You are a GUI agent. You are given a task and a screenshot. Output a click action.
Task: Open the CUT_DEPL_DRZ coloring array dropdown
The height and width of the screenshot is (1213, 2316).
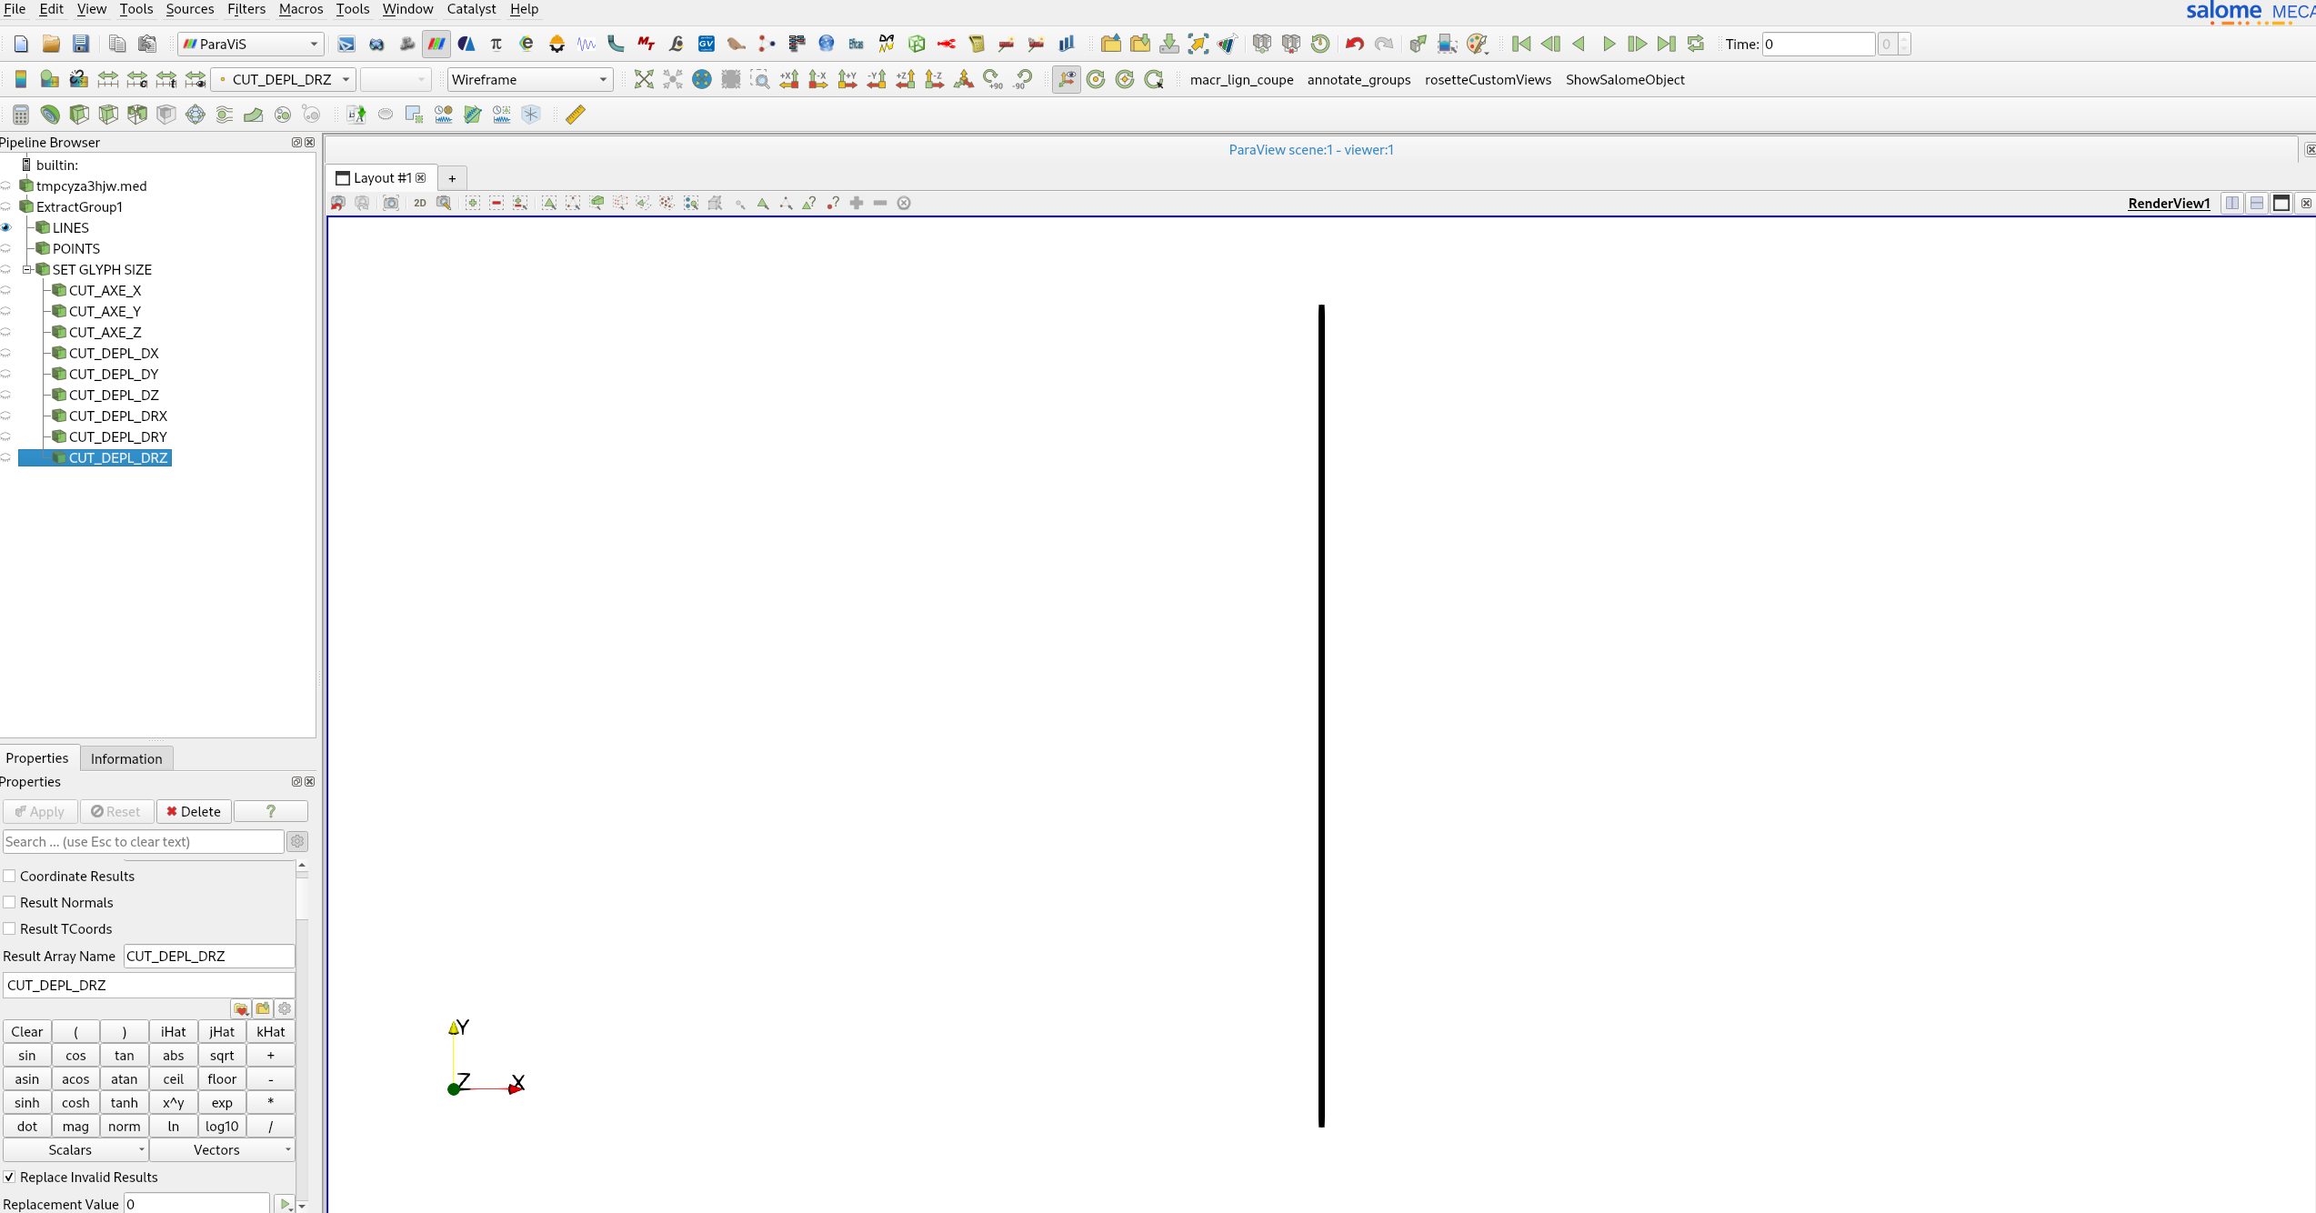click(x=283, y=80)
